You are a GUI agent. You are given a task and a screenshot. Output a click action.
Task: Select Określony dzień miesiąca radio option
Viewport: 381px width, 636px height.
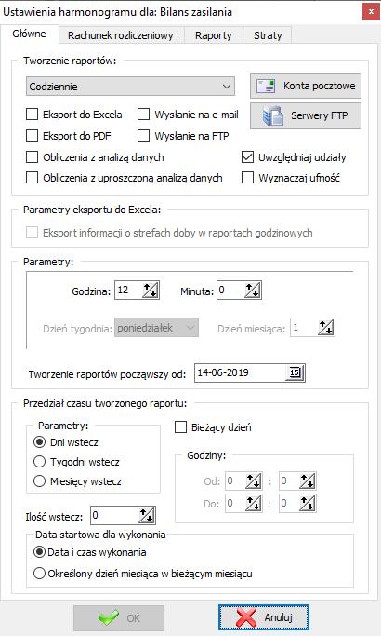[x=39, y=574]
